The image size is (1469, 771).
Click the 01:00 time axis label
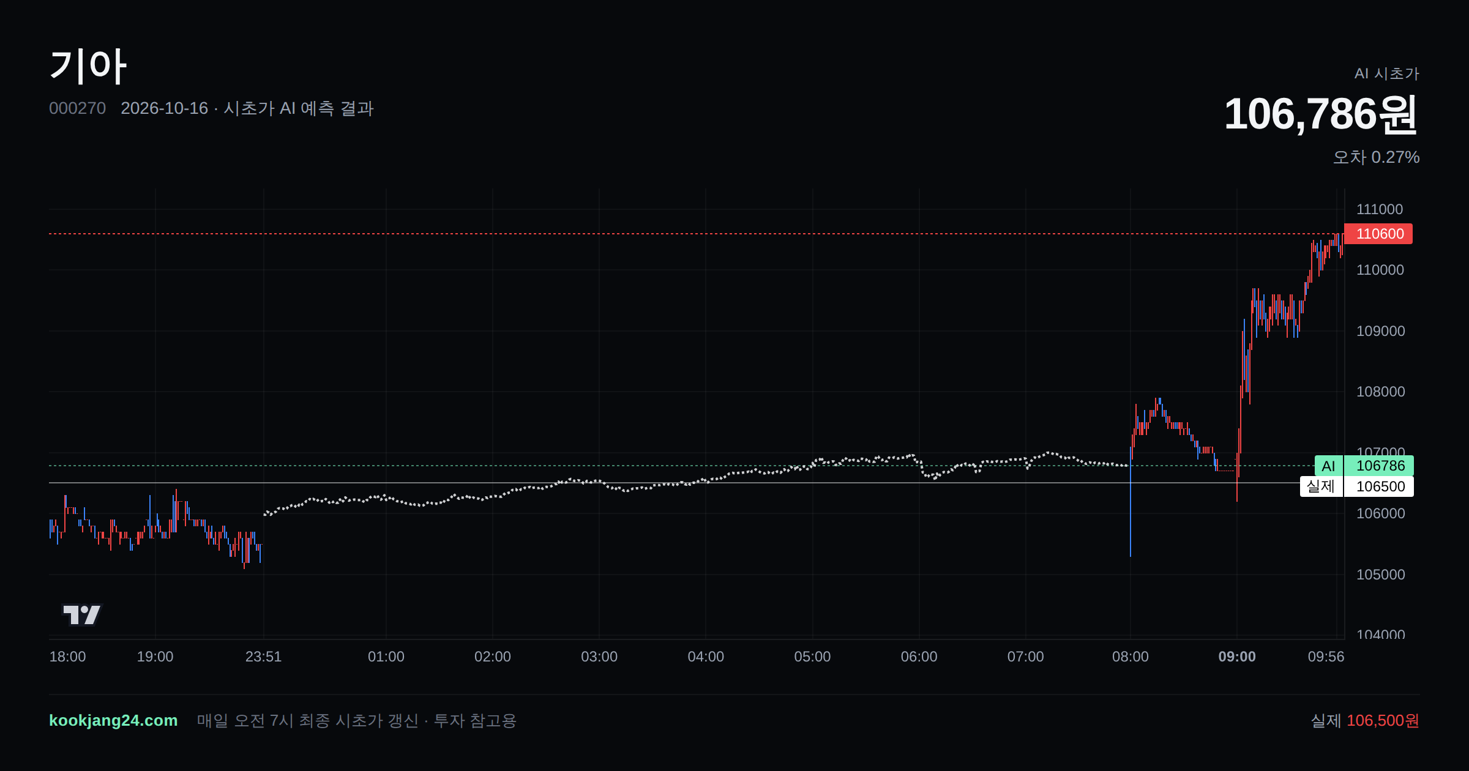click(x=386, y=657)
